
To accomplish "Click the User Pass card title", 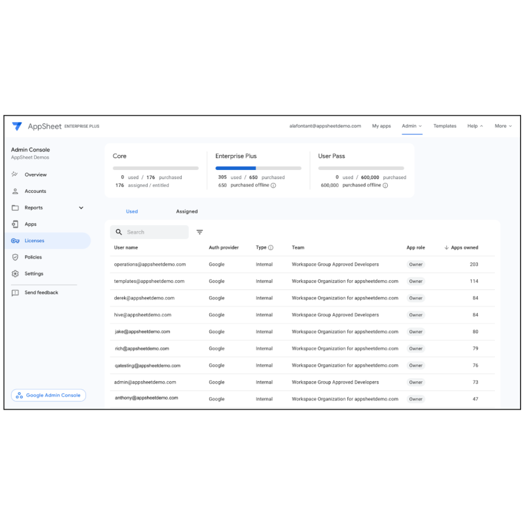I will click(x=331, y=156).
